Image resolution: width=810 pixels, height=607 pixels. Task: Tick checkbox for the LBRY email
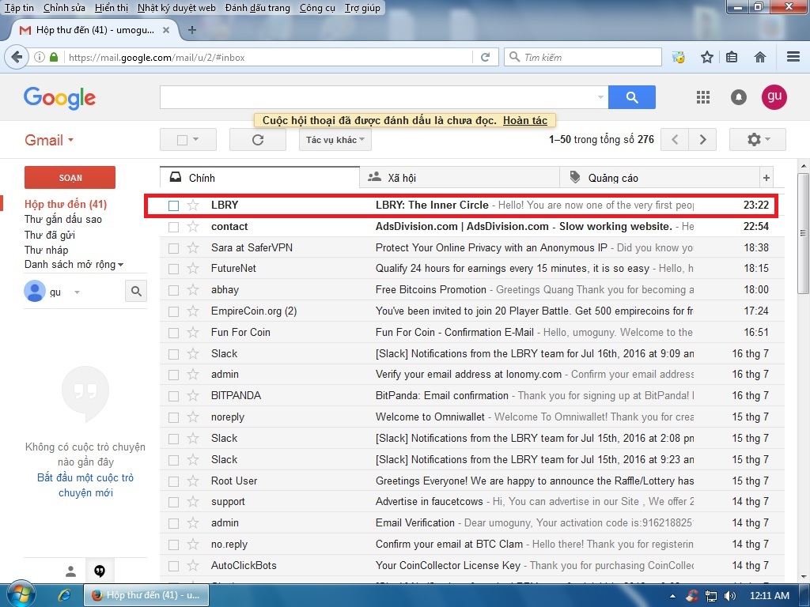point(173,205)
